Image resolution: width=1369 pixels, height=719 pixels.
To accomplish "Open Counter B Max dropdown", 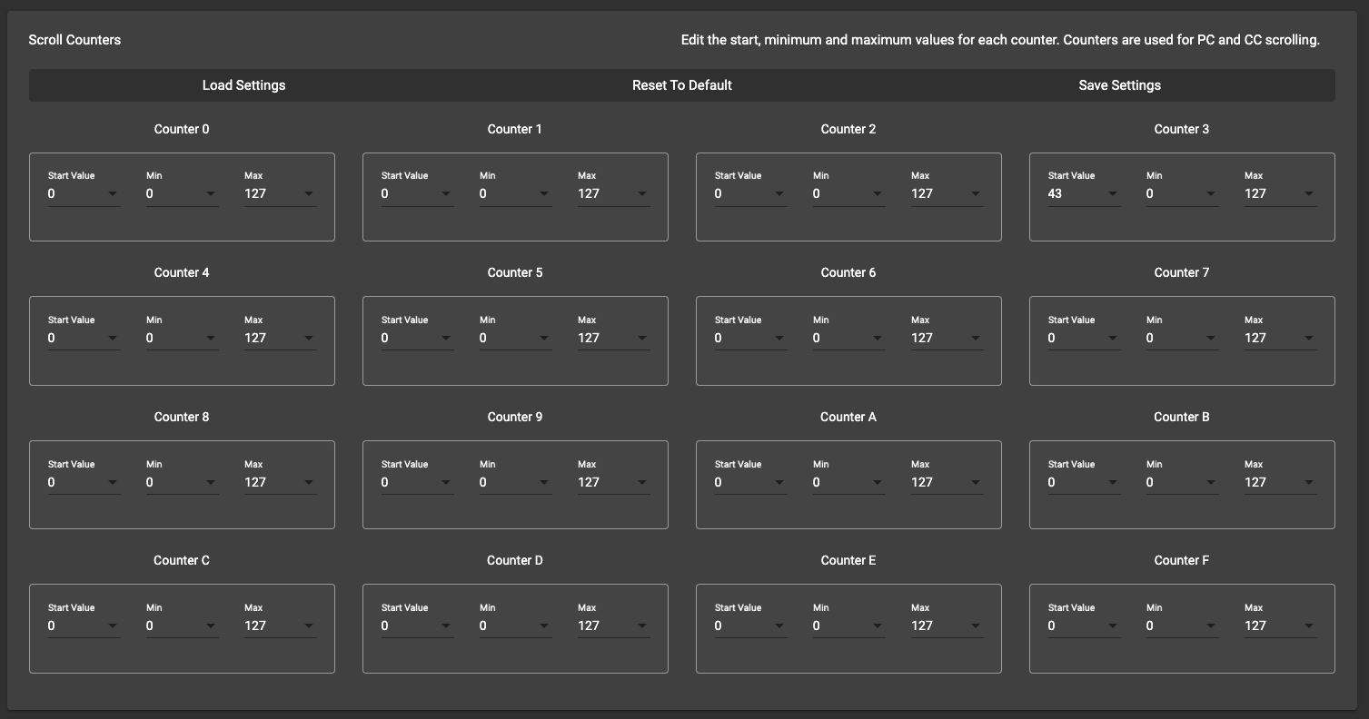I will coord(1280,483).
